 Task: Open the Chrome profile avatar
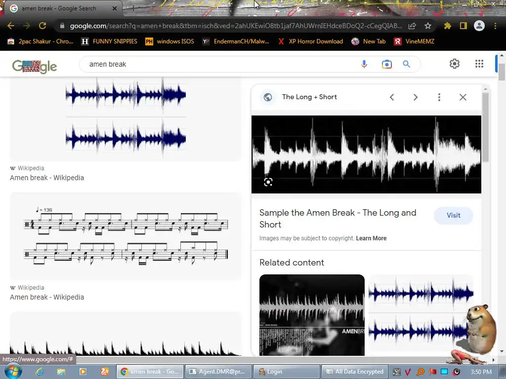click(479, 26)
